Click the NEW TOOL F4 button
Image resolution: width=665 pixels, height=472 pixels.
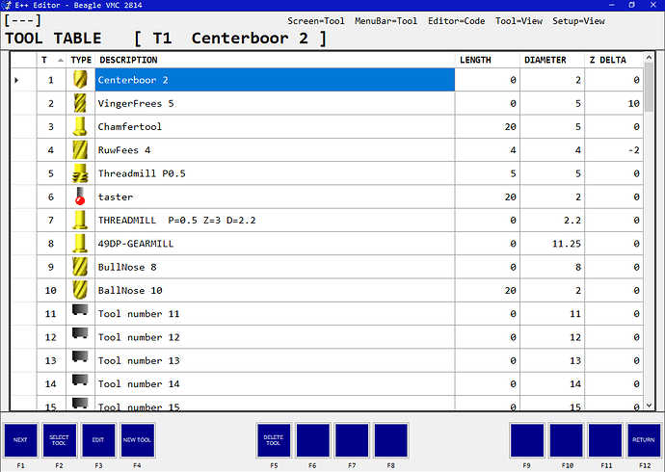[x=138, y=440]
